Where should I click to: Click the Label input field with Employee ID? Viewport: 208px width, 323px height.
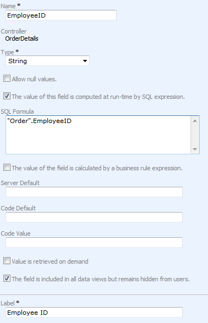coord(94,312)
